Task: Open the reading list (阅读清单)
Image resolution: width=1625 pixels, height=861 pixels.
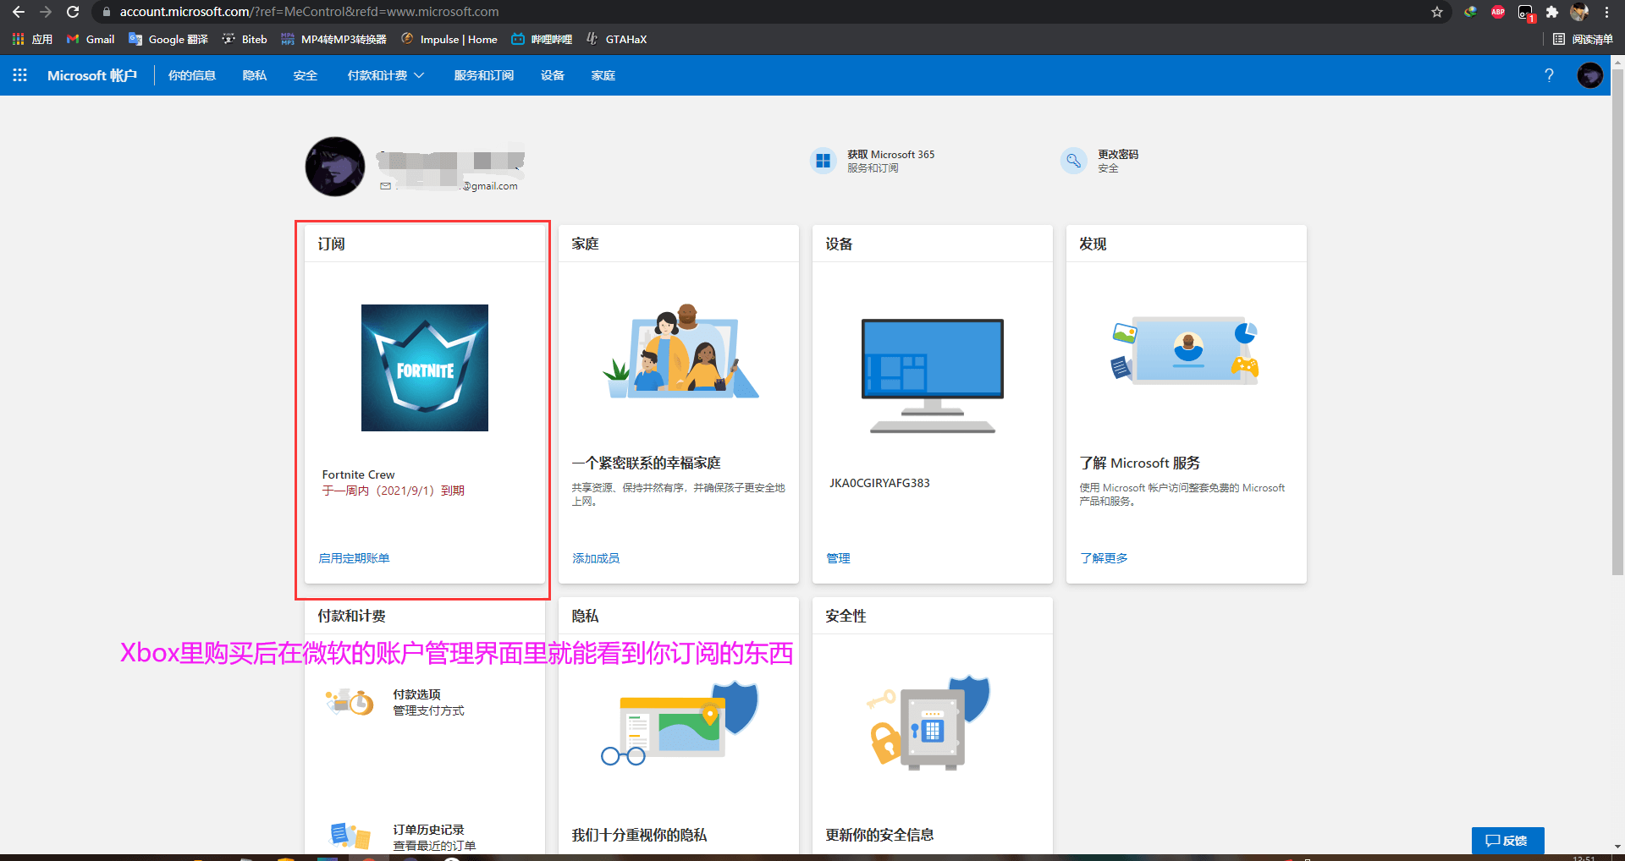Action: coord(1584,39)
